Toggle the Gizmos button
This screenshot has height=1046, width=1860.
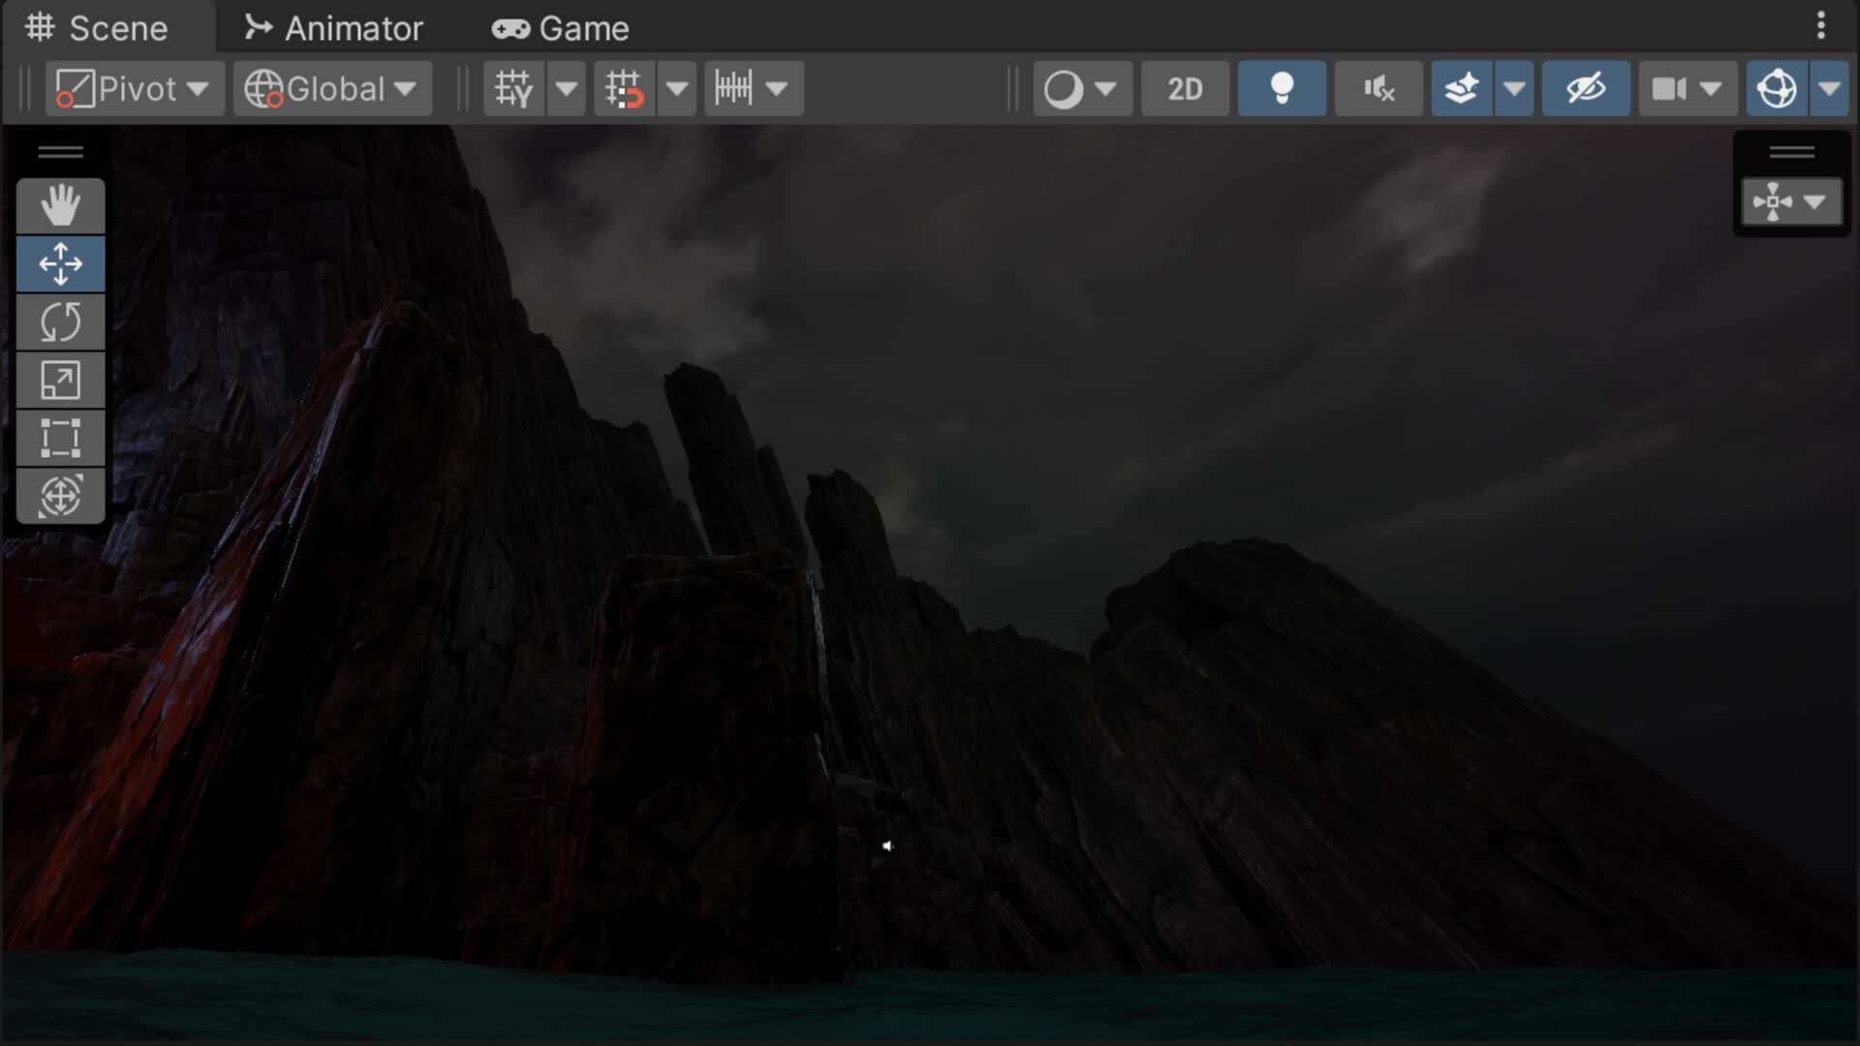[1777, 89]
